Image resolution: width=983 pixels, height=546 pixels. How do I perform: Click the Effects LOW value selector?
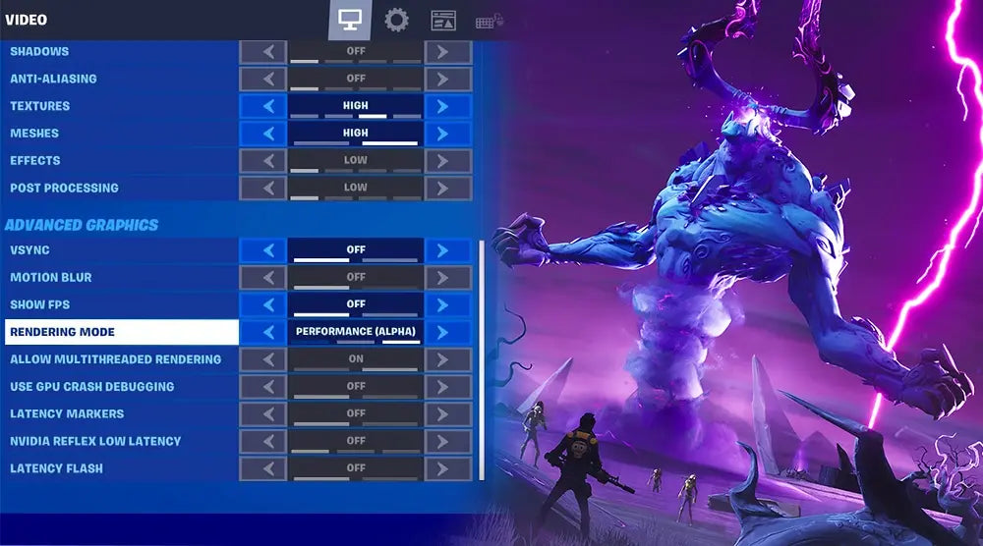pyautogui.click(x=356, y=161)
